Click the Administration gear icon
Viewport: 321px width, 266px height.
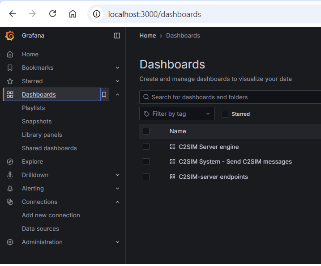tap(10, 242)
